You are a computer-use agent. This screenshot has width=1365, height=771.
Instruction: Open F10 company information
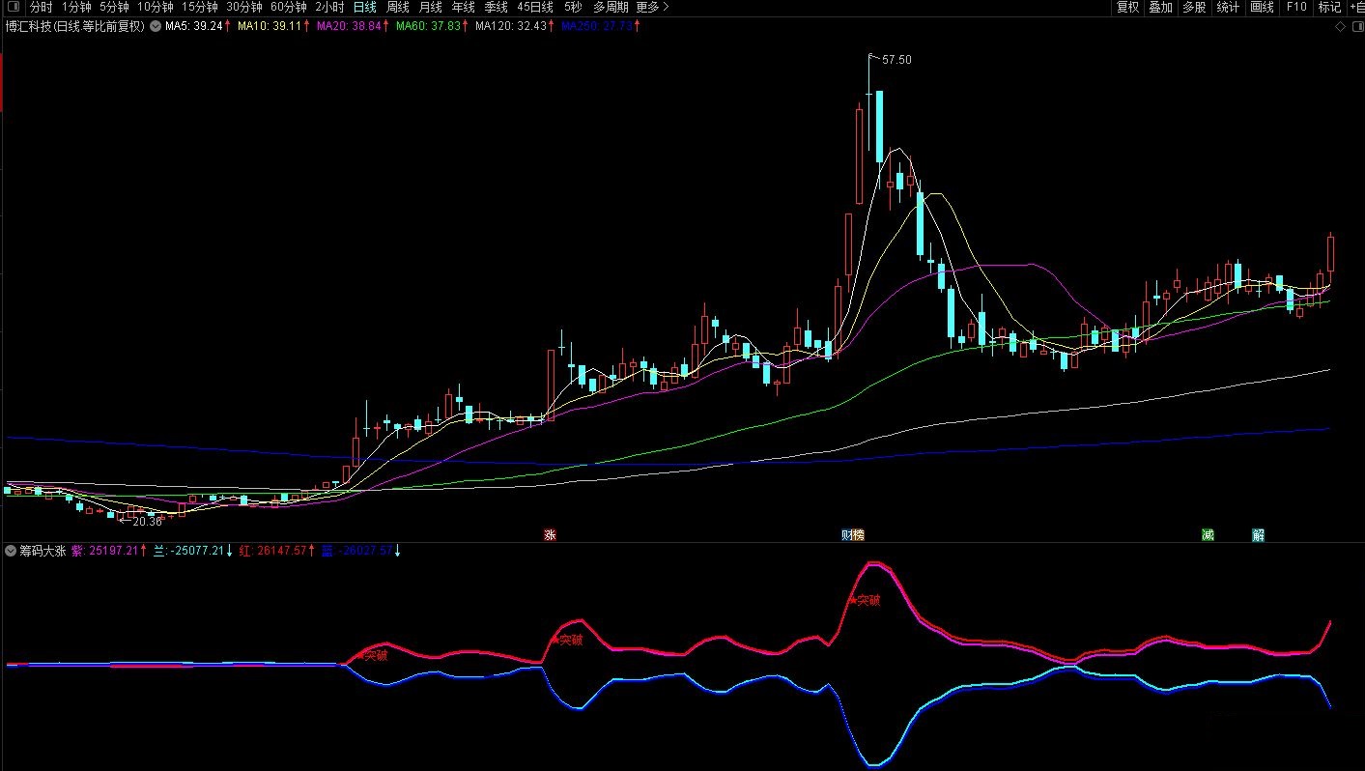1296,8
